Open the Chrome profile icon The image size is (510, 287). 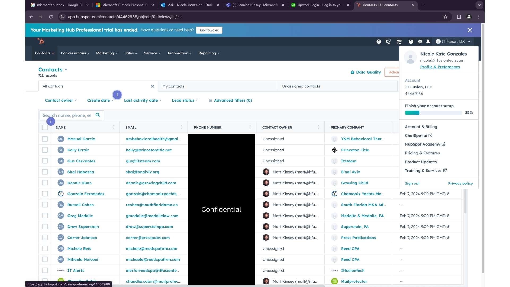point(469,17)
